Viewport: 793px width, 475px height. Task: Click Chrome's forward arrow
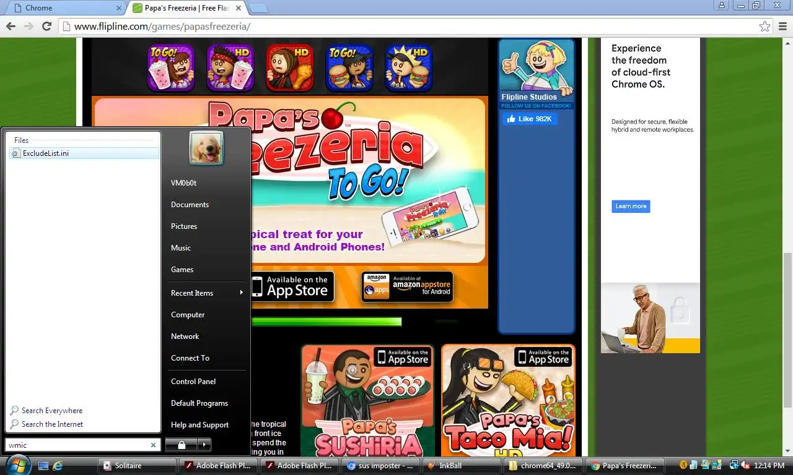(28, 26)
